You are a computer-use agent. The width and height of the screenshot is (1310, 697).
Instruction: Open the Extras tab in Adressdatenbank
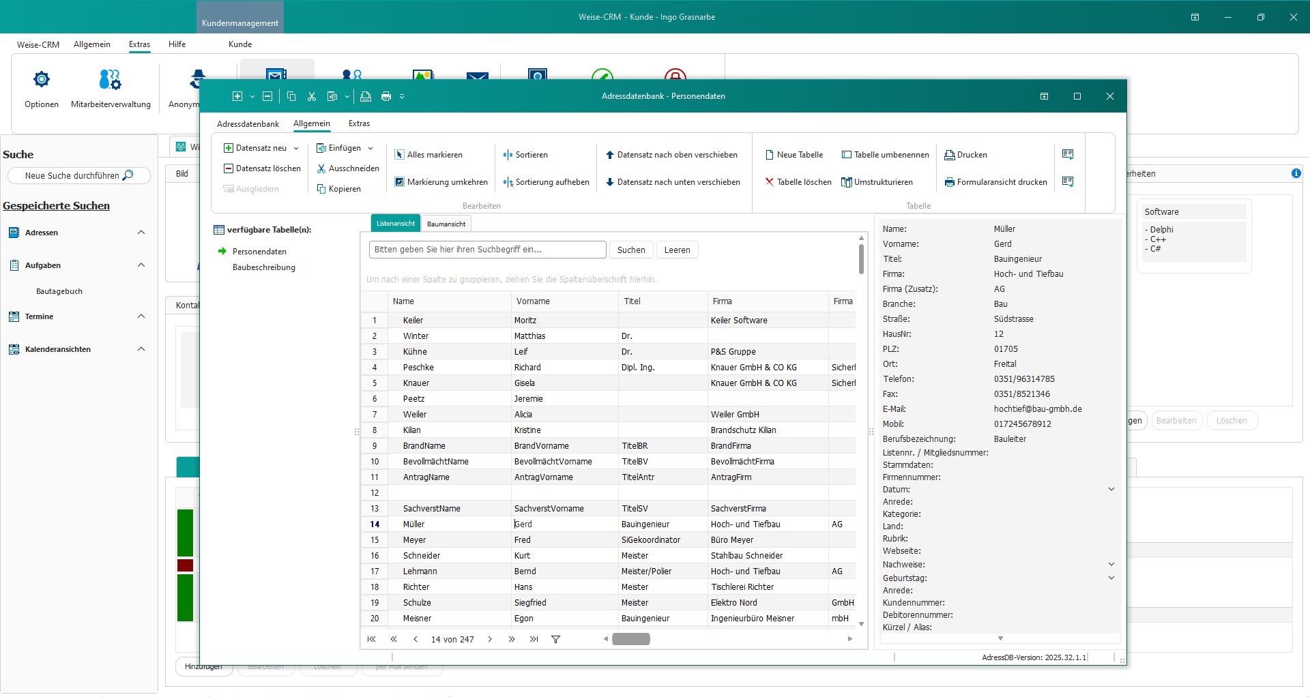point(359,123)
